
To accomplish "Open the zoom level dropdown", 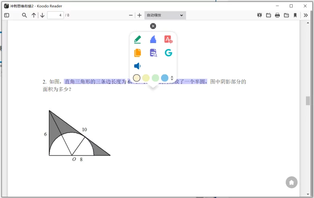I will click(165, 15).
